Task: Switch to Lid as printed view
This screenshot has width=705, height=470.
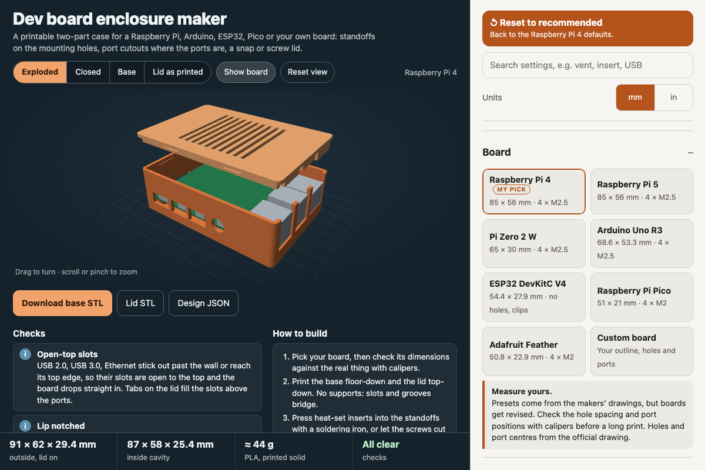Action: tap(177, 72)
